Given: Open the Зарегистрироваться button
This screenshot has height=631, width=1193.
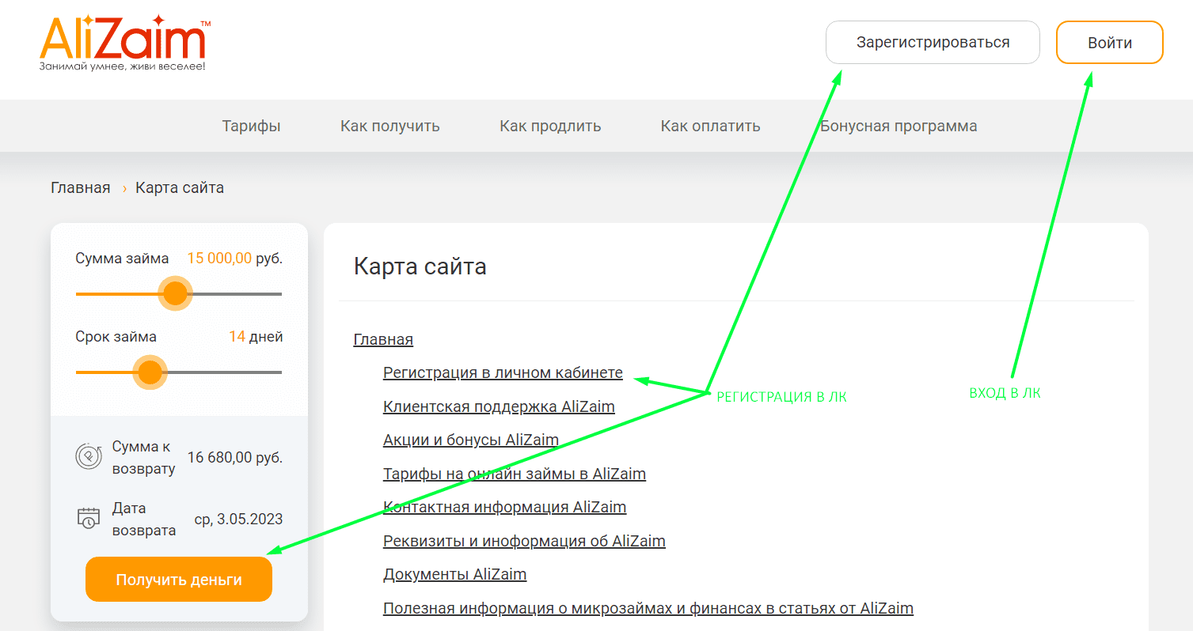Looking at the screenshot, I should pyautogui.click(x=933, y=43).
